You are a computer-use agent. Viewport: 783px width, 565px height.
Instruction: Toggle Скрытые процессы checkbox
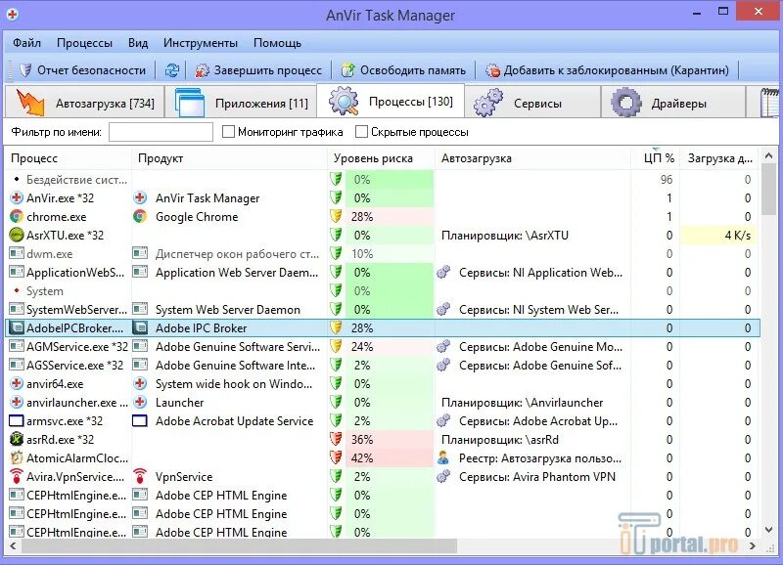[x=361, y=132]
